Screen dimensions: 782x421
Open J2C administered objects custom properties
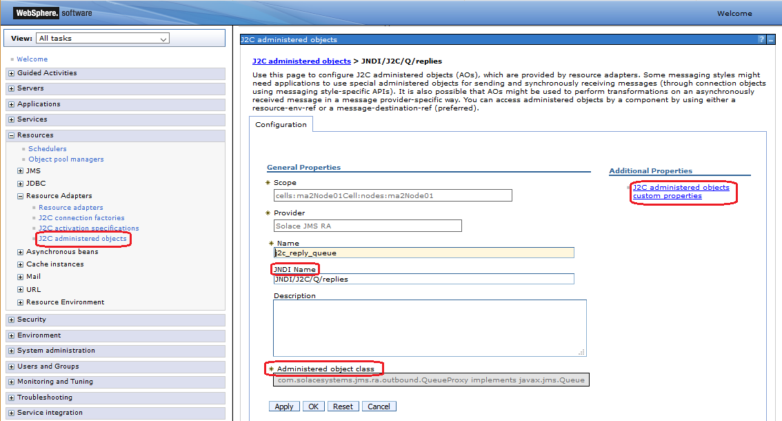pyautogui.click(x=681, y=192)
